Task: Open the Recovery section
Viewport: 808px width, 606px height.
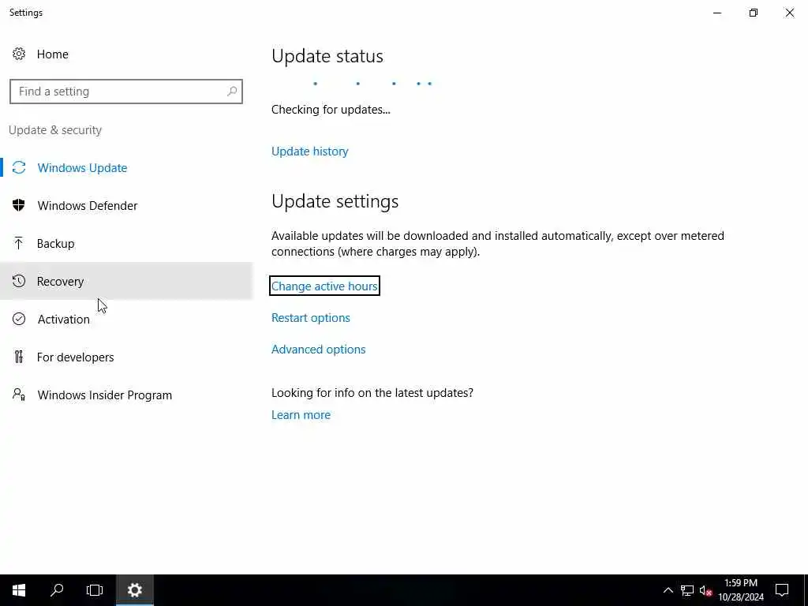Action: (x=126, y=281)
